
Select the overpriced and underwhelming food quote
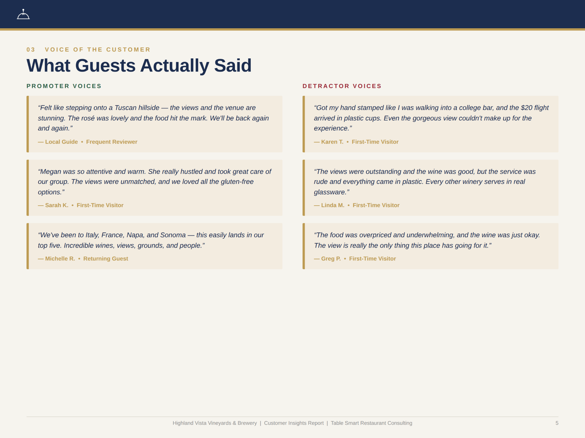[x=427, y=240]
